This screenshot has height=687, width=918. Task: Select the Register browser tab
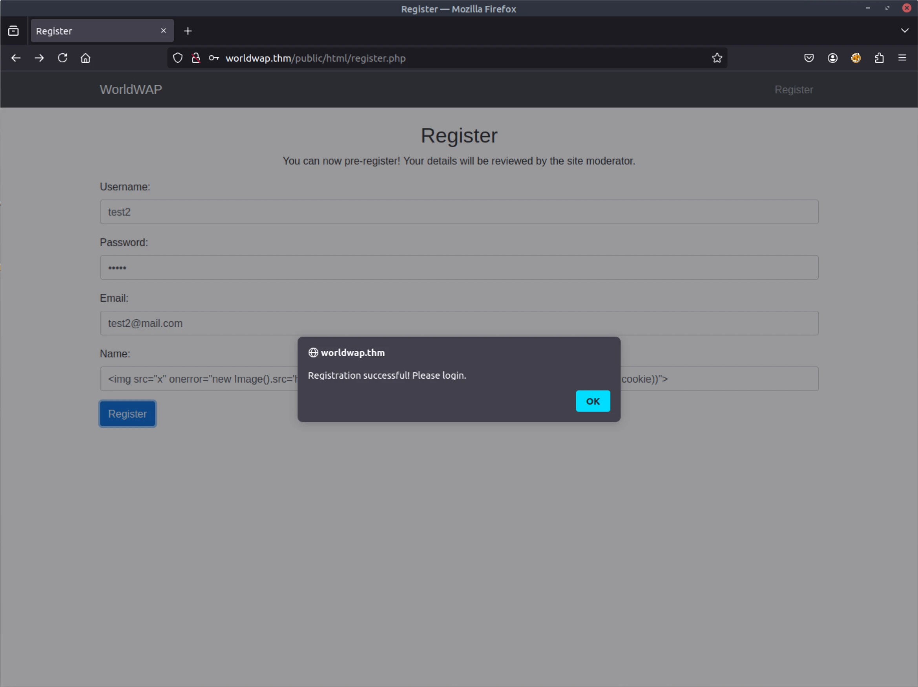91,31
